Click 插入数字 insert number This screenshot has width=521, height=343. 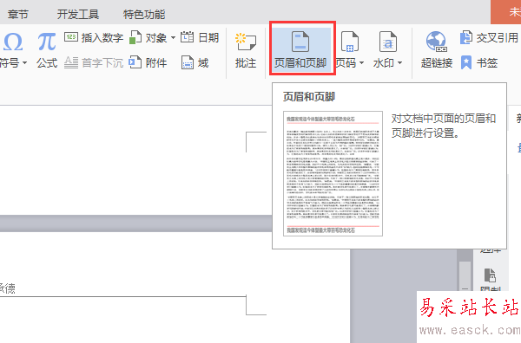(x=94, y=38)
